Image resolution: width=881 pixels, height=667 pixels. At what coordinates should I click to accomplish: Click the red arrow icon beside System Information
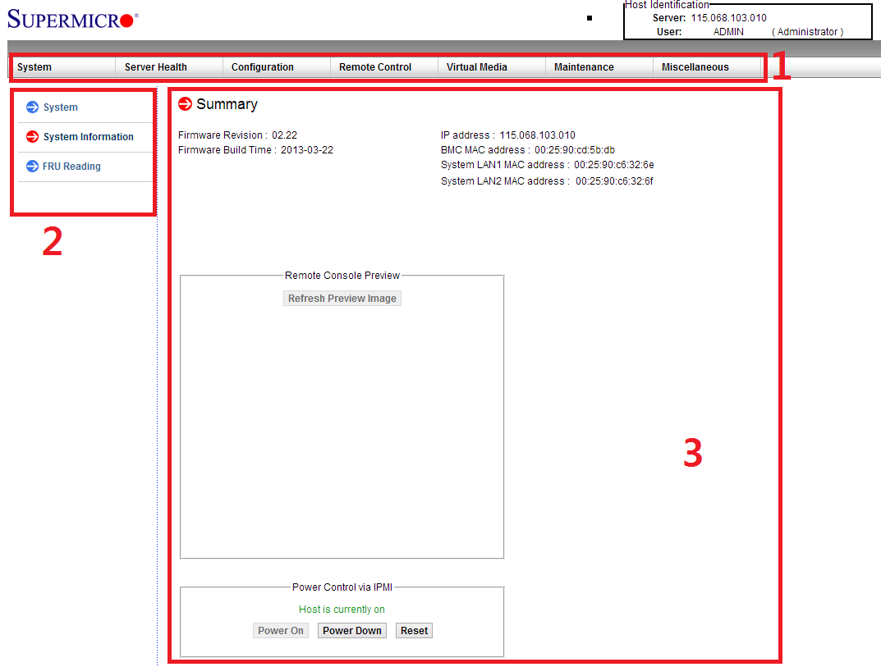pyautogui.click(x=33, y=136)
